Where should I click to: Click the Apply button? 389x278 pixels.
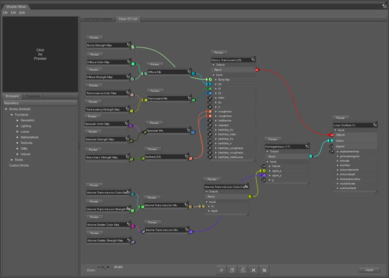(x=369, y=270)
